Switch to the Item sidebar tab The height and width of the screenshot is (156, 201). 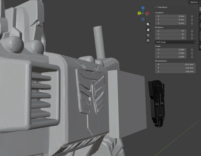tap(200, 9)
